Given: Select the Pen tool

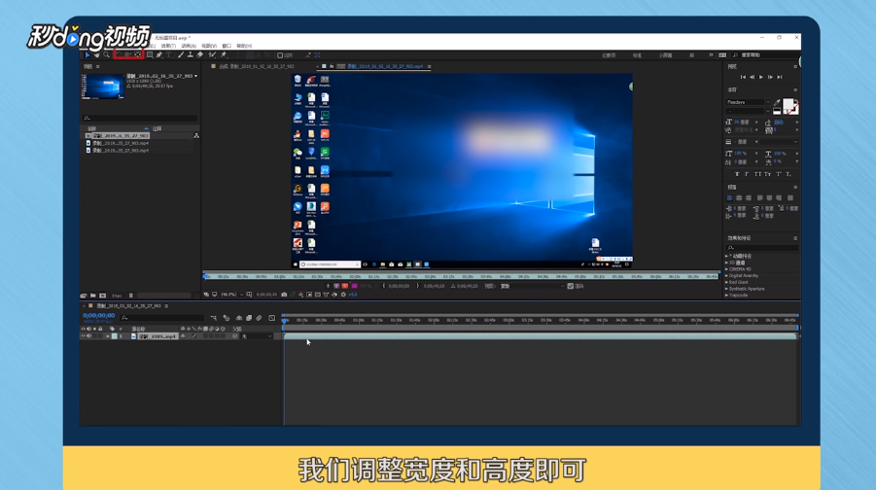Looking at the screenshot, I should (159, 54).
